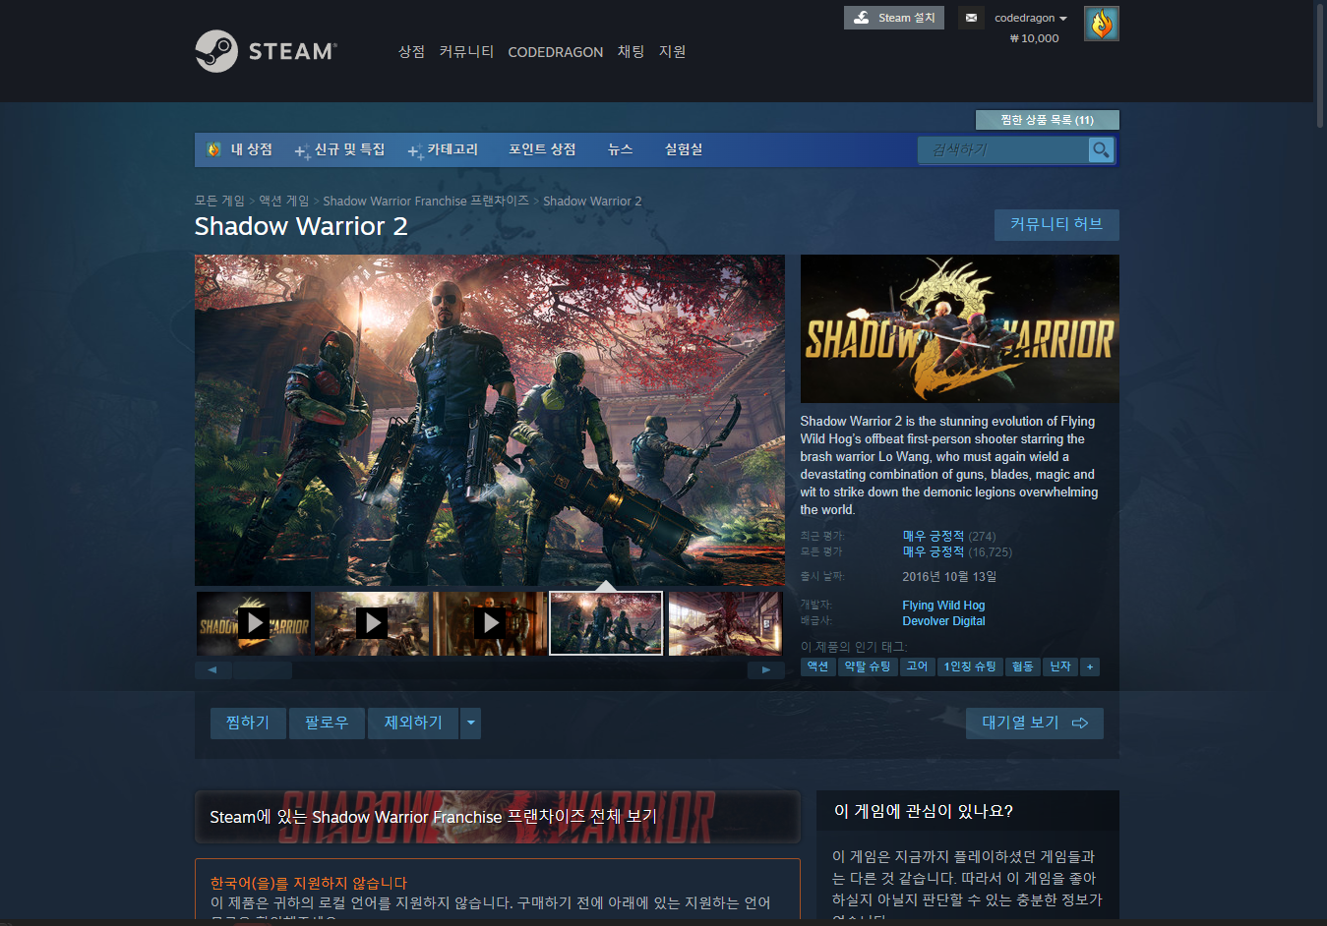Open 채팅 in the top navigation
1327x926 pixels.
click(631, 52)
